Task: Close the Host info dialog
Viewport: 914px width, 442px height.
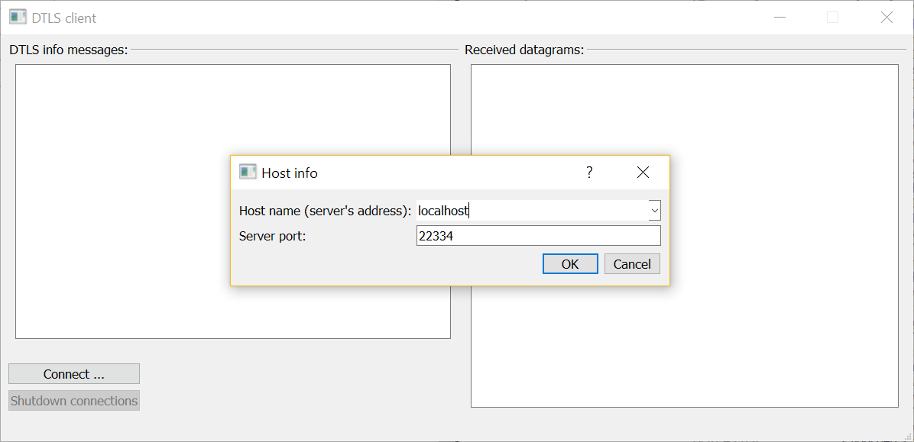Action: [x=642, y=172]
